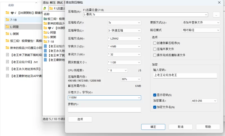Click the up-folder arrow icon in 7-Zip
225x136 pixels.
[45, 8]
